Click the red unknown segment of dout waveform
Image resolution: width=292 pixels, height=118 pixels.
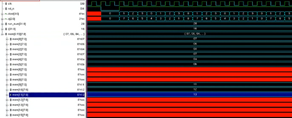click(x=94, y=14)
